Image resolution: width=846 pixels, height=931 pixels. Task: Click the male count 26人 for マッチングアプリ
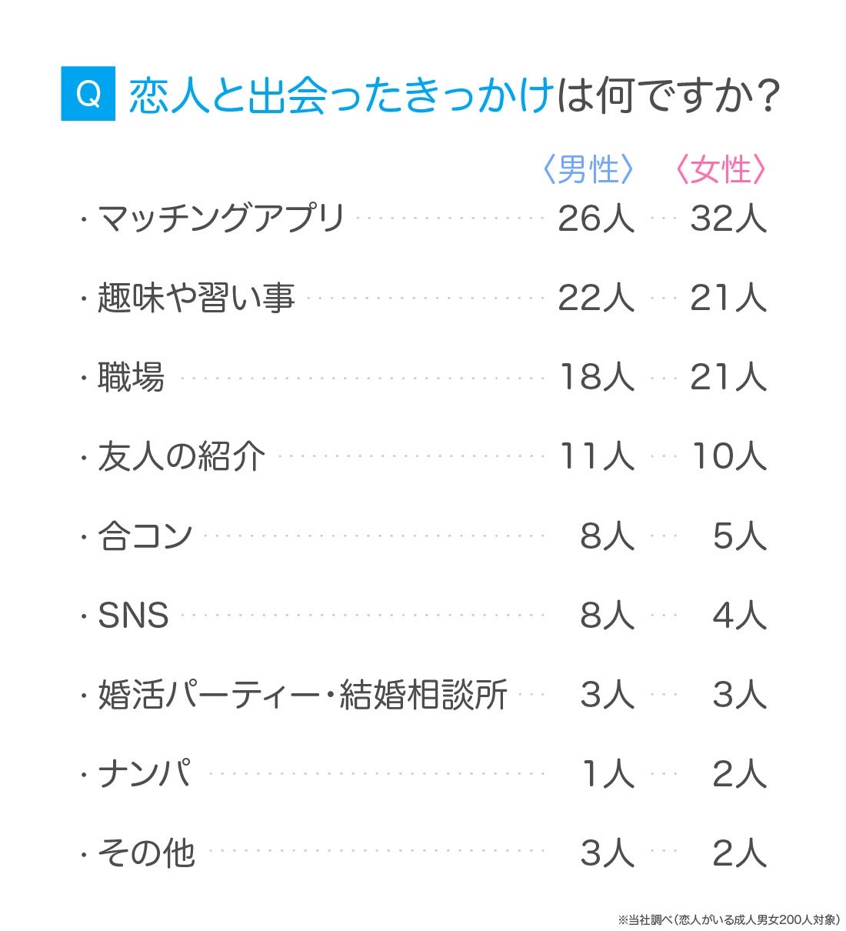[x=596, y=219]
